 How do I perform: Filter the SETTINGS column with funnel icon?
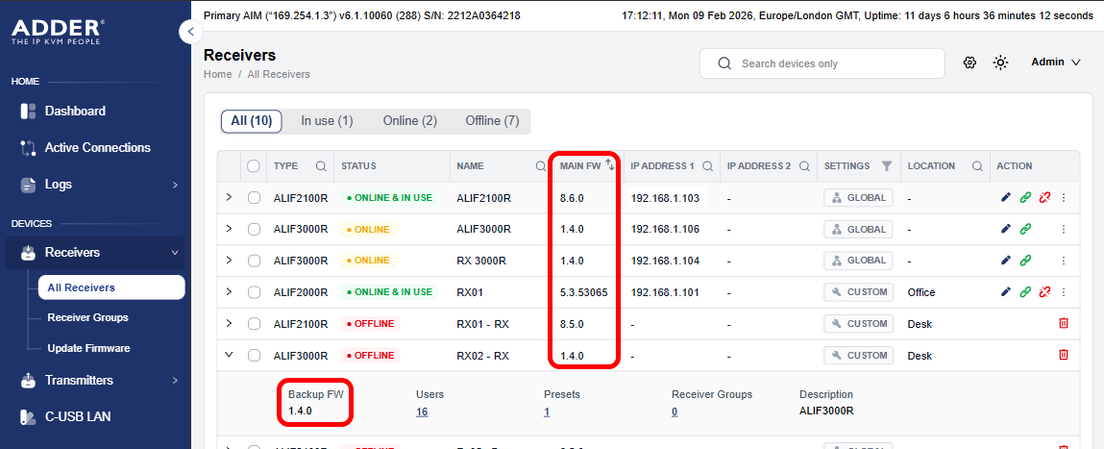tap(887, 166)
